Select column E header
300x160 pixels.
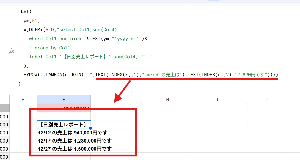pyautogui.click(x=23, y=99)
